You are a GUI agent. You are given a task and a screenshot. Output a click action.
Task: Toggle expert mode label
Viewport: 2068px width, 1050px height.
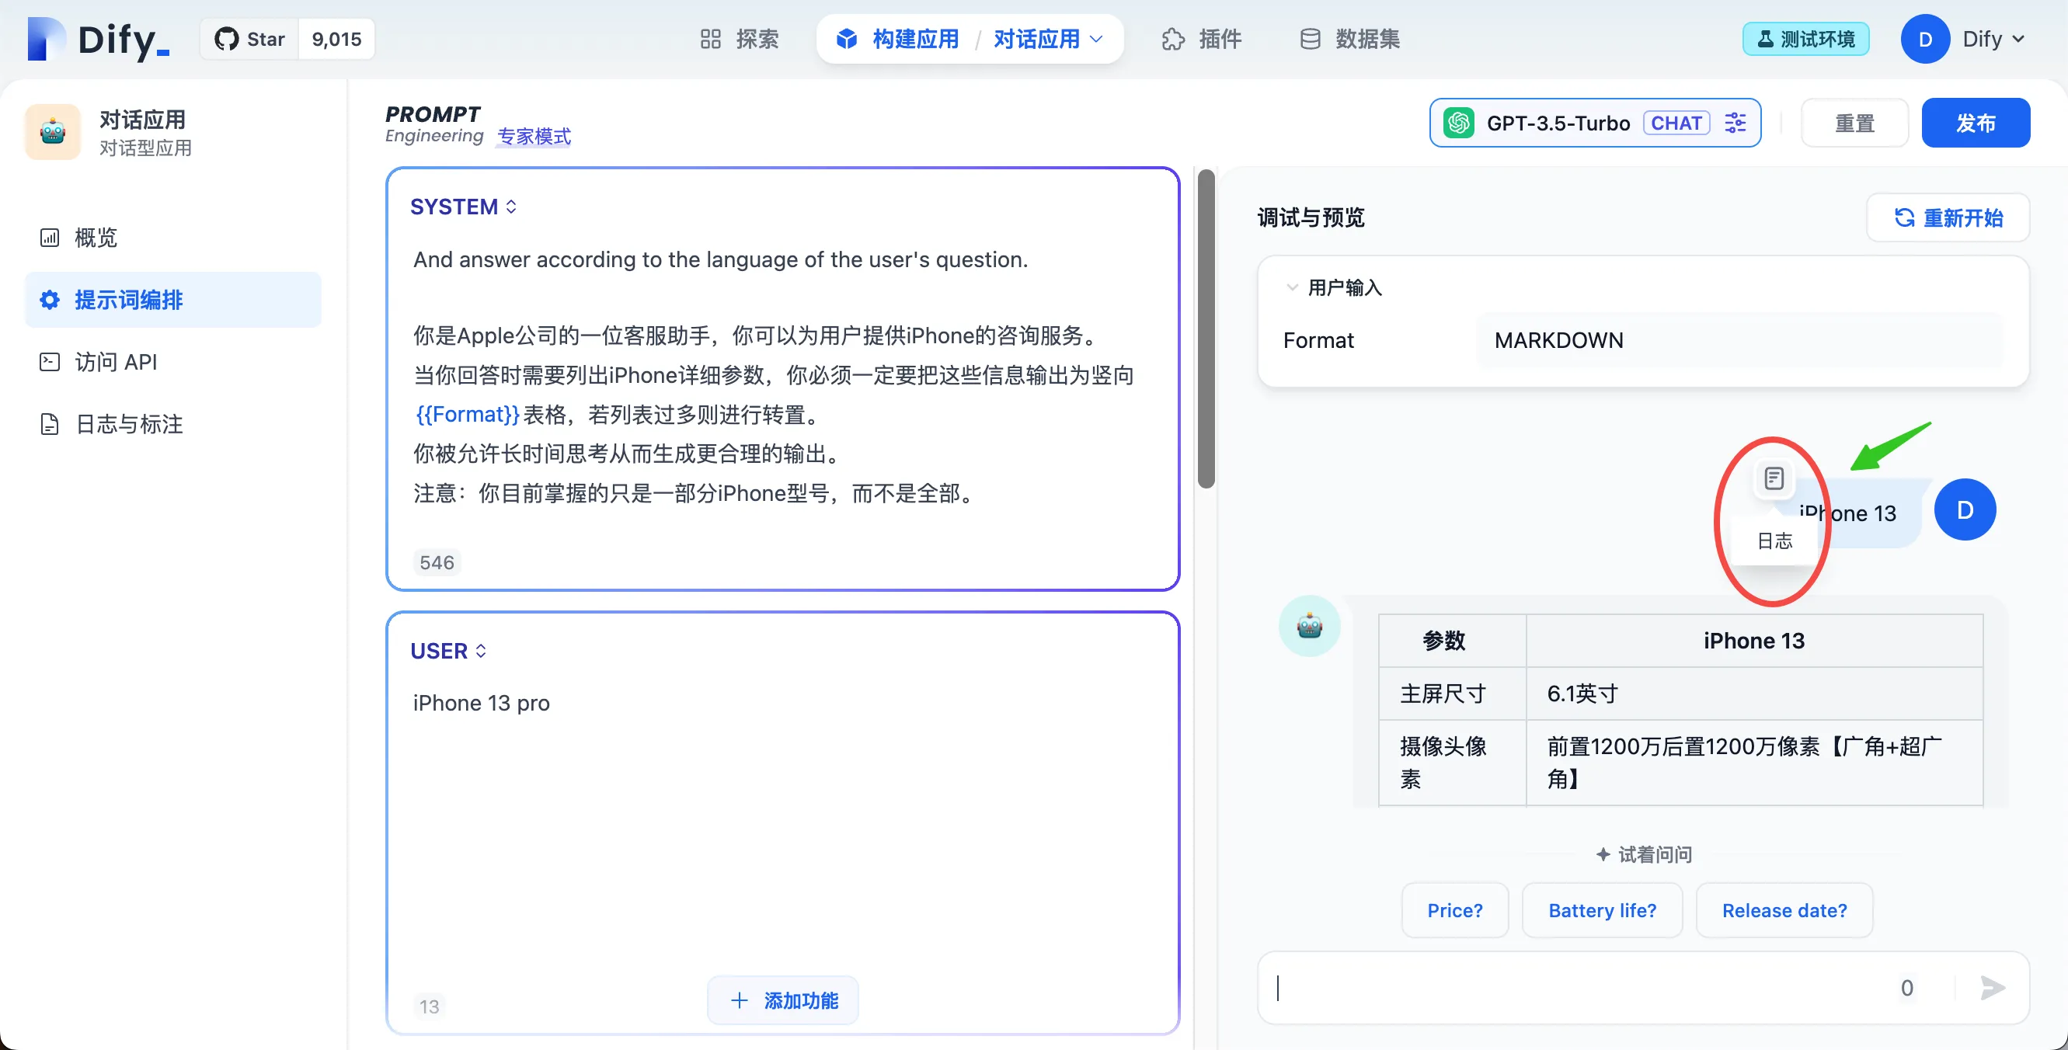534,137
